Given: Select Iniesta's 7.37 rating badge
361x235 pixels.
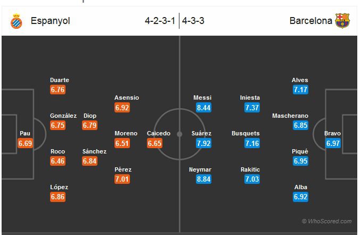Looking at the screenshot, I should click(x=252, y=108).
